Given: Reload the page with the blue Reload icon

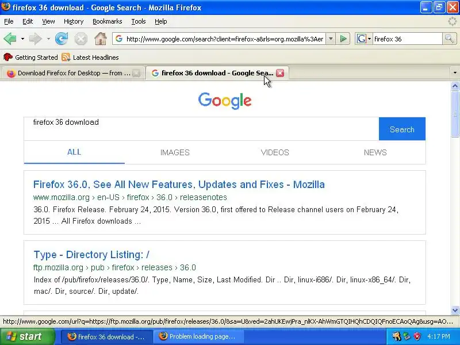Looking at the screenshot, I should click(x=62, y=39).
